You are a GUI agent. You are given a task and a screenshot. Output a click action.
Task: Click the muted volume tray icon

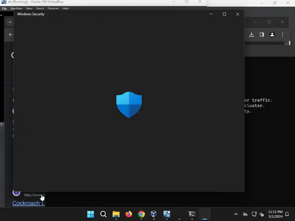262,214
